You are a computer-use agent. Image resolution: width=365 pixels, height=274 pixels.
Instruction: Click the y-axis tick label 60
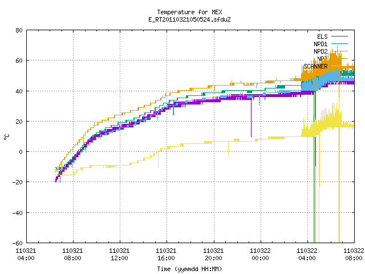coord(19,61)
